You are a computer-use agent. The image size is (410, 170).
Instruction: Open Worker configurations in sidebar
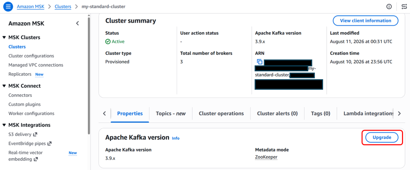tap(31, 113)
